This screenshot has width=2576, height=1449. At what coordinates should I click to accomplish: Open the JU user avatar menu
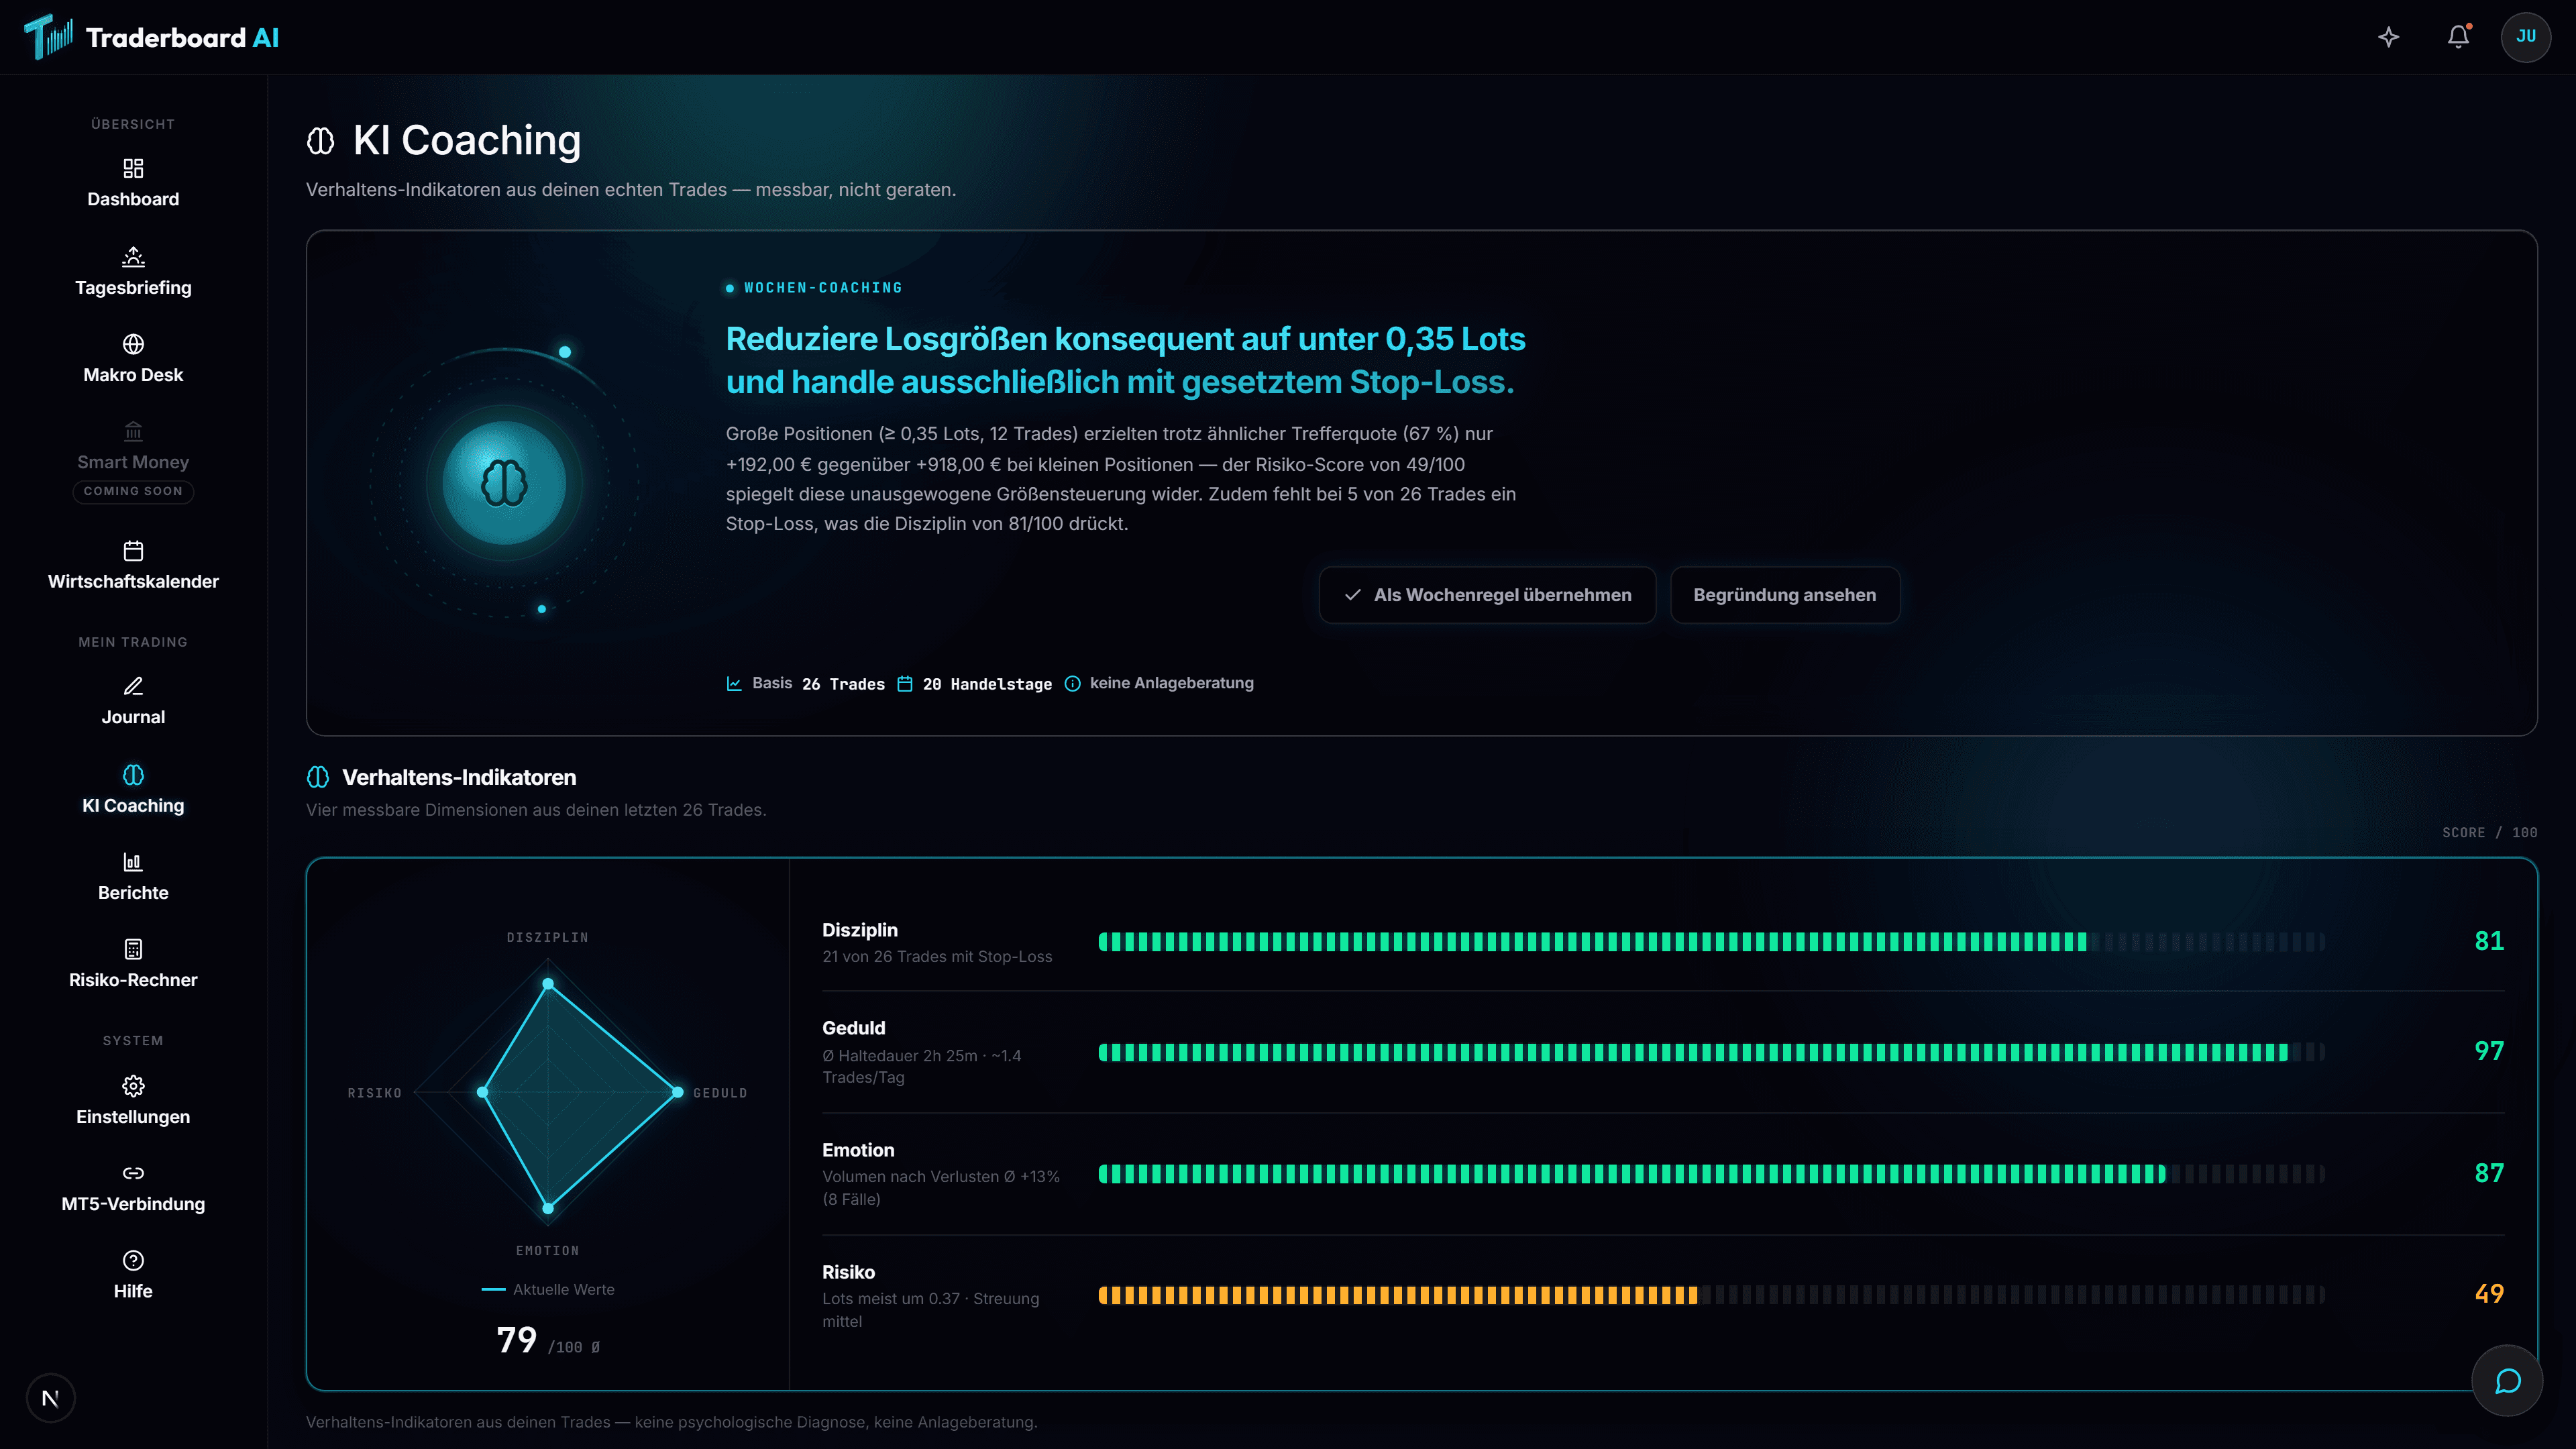[x=2526, y=37]
